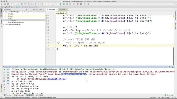This screenshot has width=177, height=99.
Task: Open Run panel gear settings
Action: click(x=170, y=67)
